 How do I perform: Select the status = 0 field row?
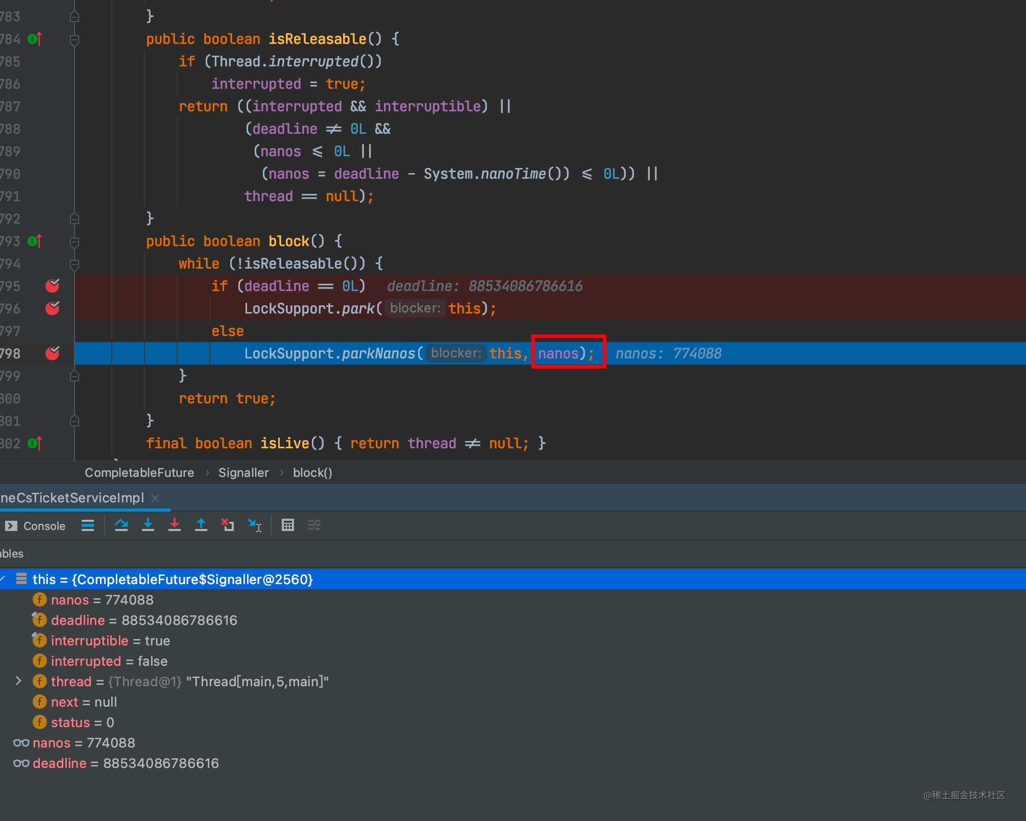(x=513, y=722)
